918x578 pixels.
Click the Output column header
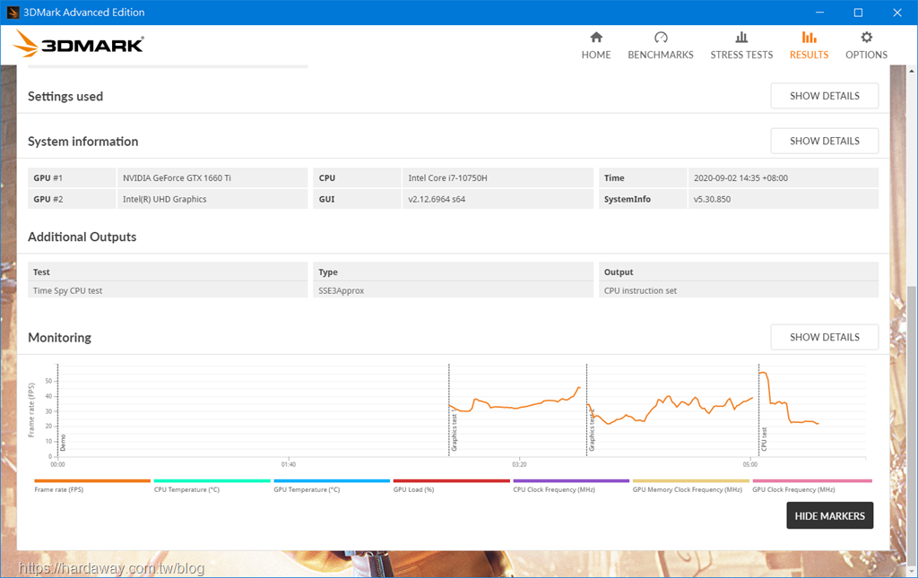[739, 272]
